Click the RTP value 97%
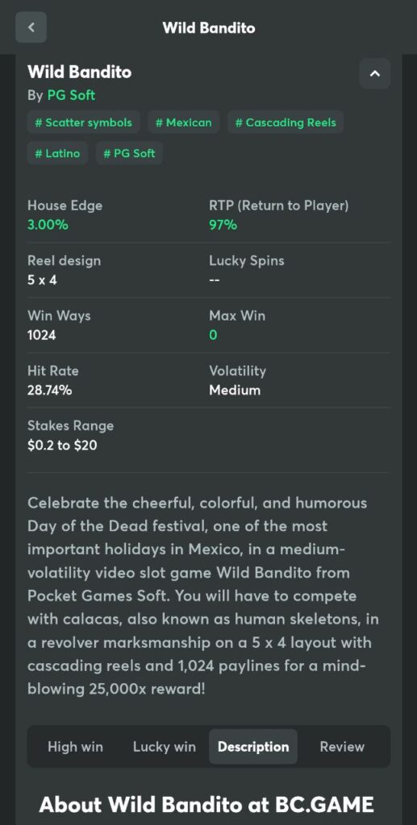Screen dimensions: 417x825 (x=223, y=226)
